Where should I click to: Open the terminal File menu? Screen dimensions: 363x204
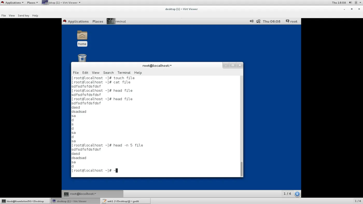coord(76,72)
